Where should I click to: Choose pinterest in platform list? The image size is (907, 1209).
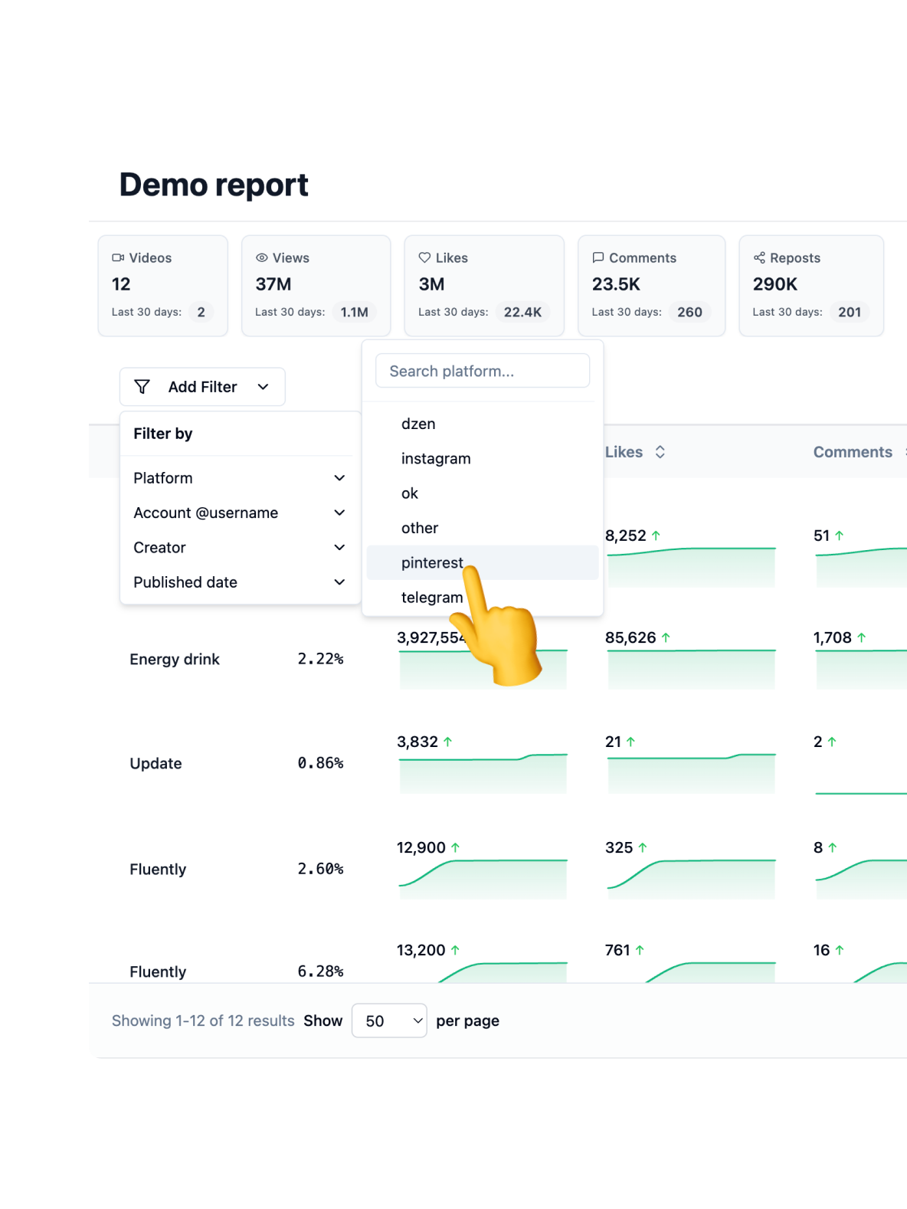point(483,562)
